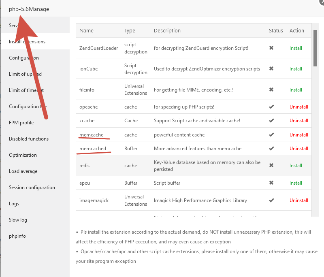
Task: Switch to the FPM profile tab
Action: 21,123
